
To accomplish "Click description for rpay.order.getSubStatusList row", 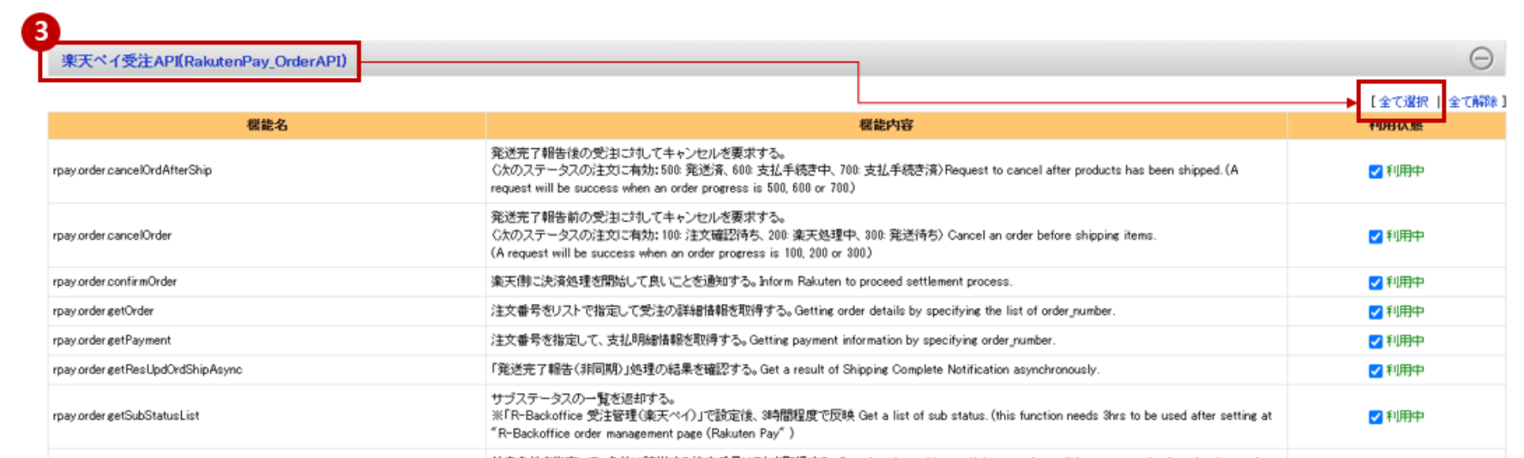I will [x=881, y=415].
